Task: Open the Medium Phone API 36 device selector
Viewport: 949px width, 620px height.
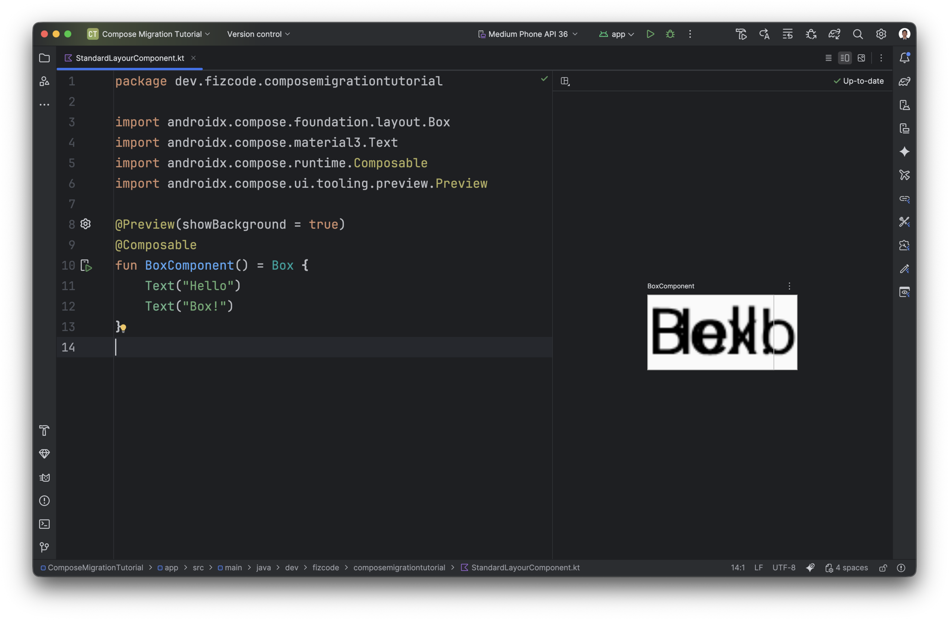Action: 528,34
